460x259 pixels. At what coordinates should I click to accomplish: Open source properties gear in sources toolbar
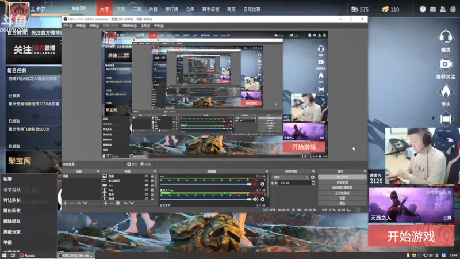coord(118,203)
